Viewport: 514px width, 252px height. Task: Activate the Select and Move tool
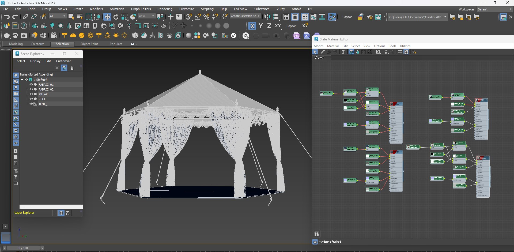(107, 17)
